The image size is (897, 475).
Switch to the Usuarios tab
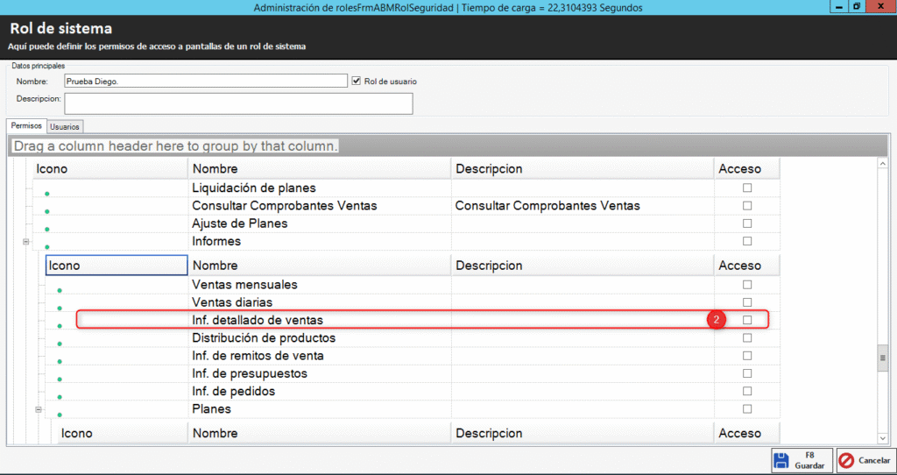point(65,127)
